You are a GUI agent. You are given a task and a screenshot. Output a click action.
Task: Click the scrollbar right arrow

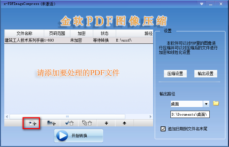[x=150, y=117]
